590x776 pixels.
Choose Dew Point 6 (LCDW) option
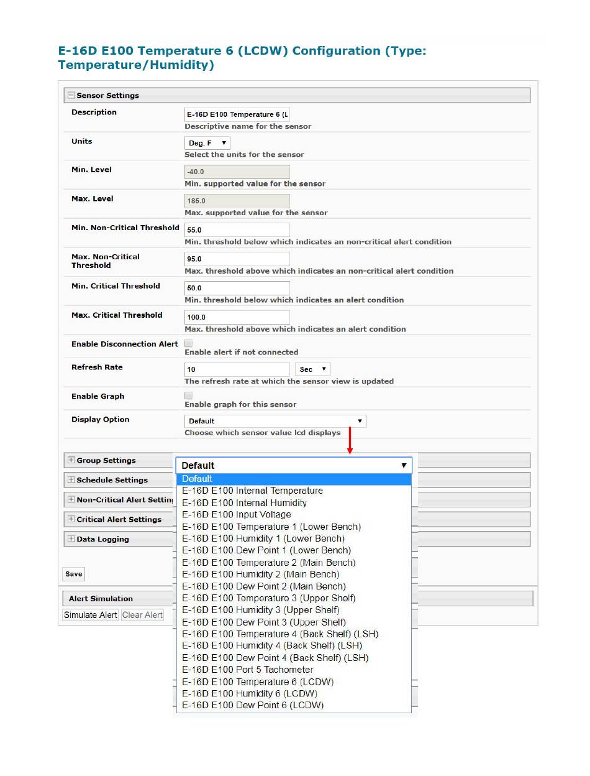click(x=252, y=705)
